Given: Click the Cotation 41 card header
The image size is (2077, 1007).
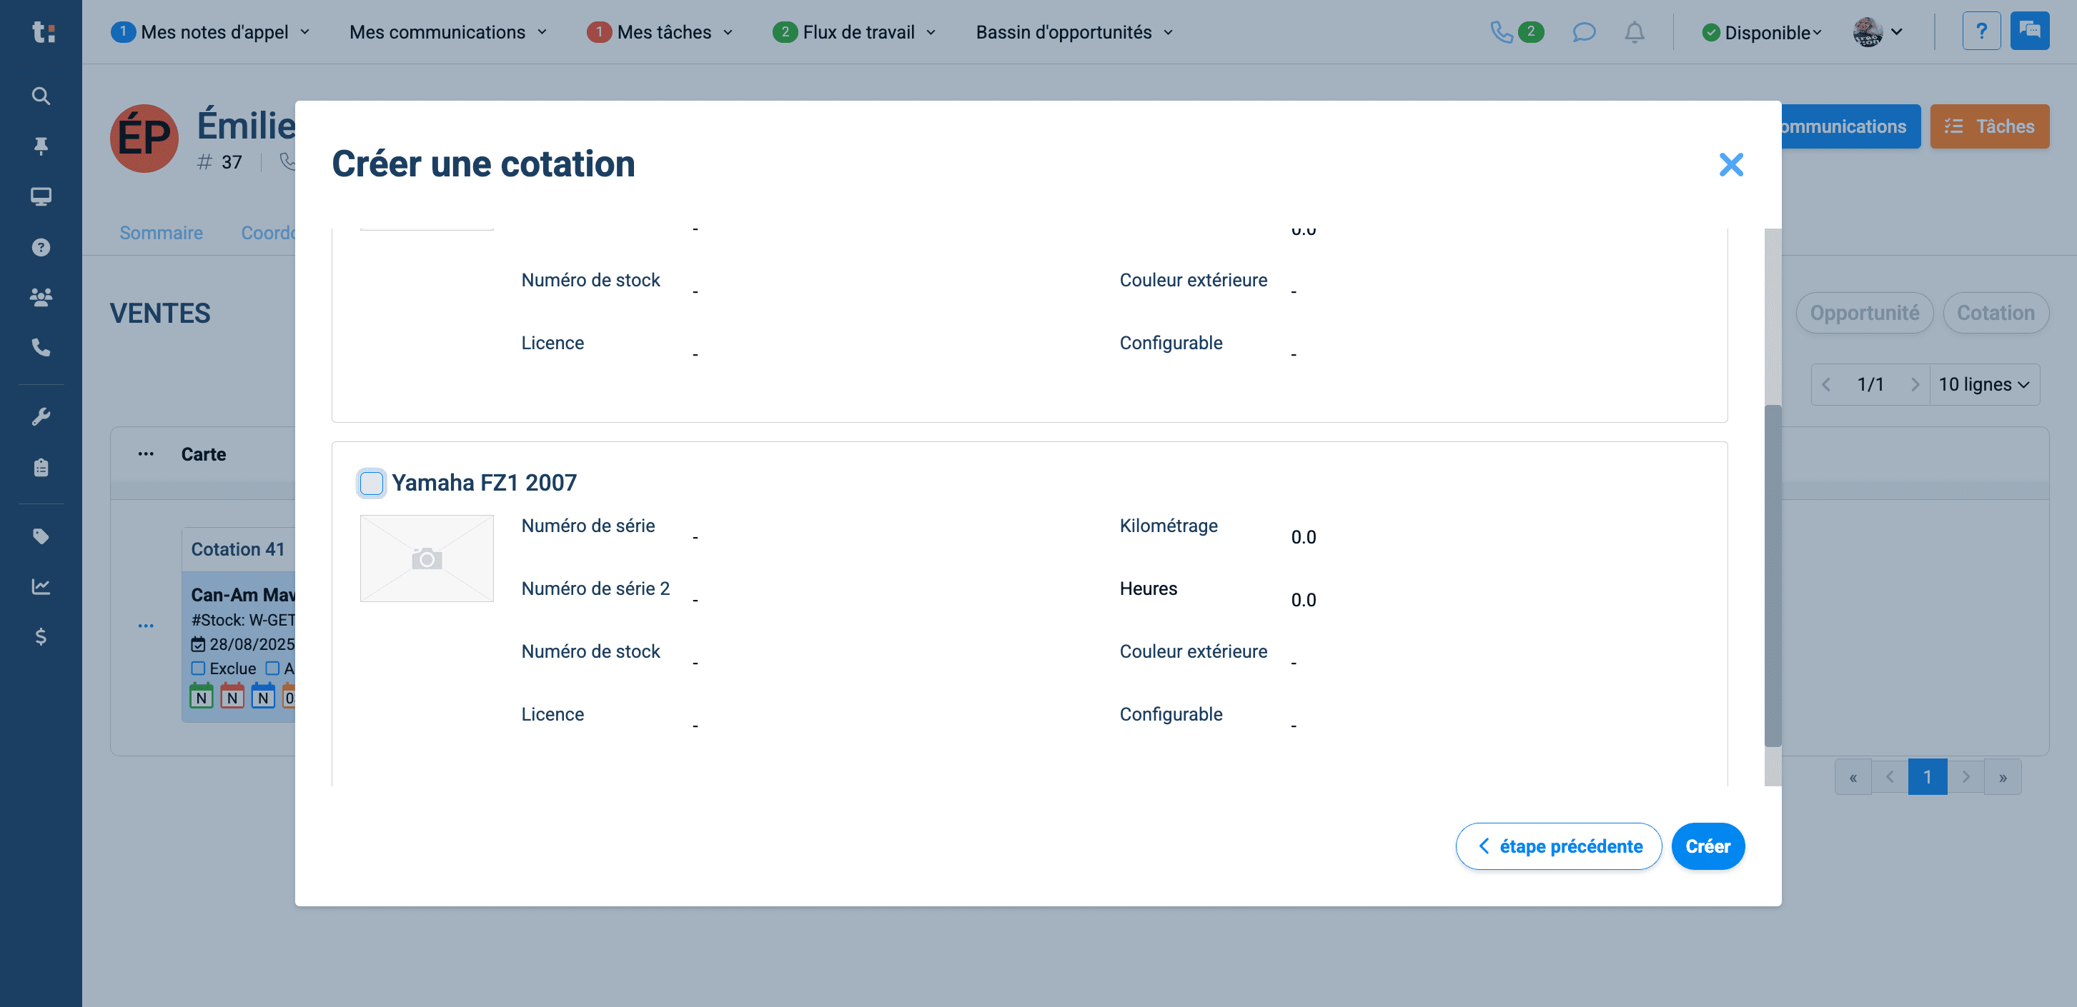Looking at the screenshot, I should pyautogui.click(x=239, y=549).
